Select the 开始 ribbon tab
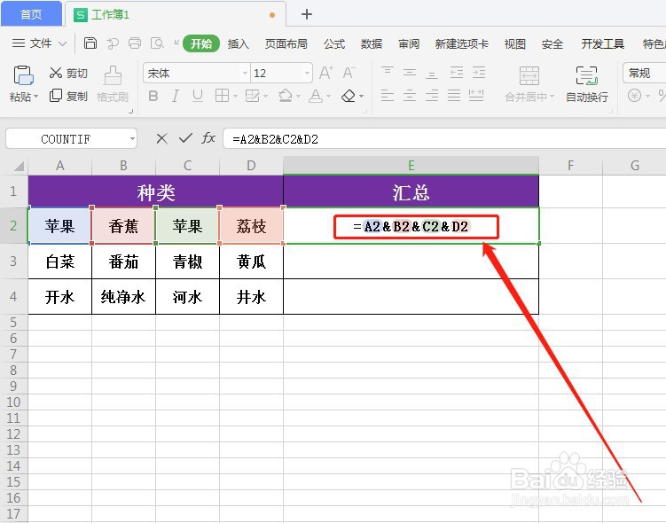666x523 pixels. point(201,43)
